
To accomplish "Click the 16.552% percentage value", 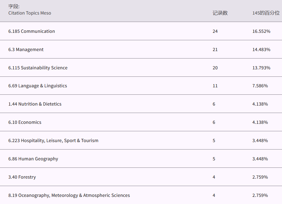I will 261,31.
